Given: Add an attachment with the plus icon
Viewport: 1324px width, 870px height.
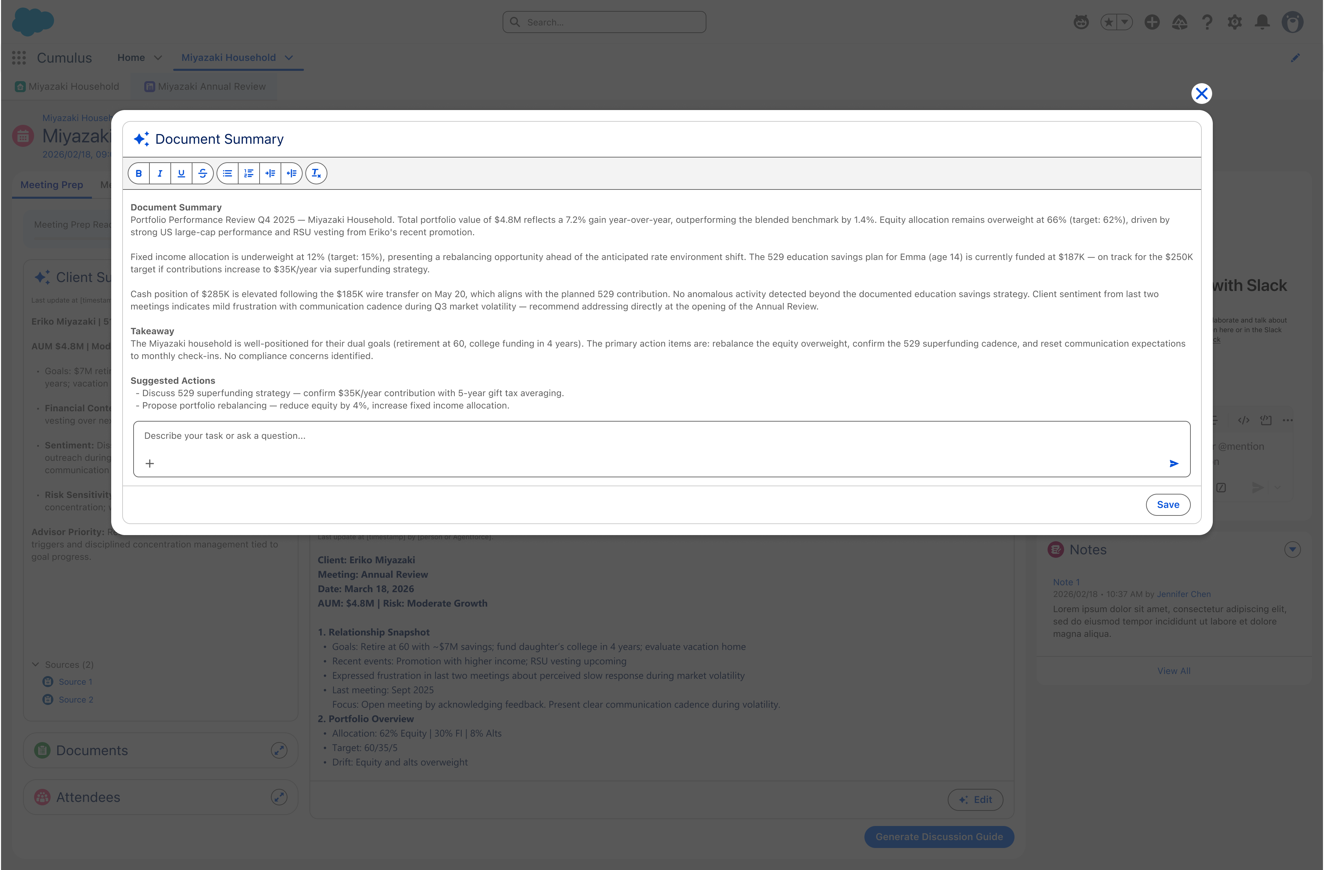Looking at the screenshot, I should click(150, 463).
